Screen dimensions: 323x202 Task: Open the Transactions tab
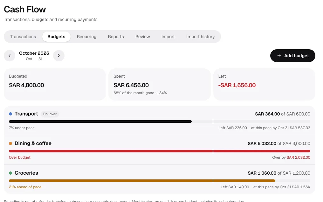click(23, 37)
